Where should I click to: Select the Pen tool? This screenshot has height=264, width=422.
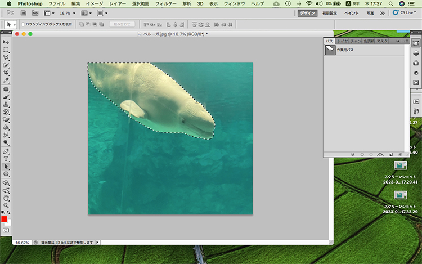point(6,151)
